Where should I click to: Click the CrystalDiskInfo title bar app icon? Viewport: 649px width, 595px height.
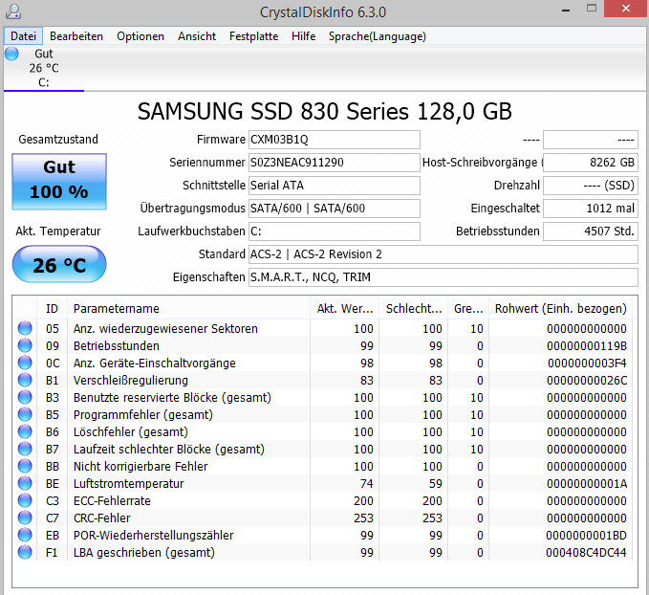tap(13, 11)
